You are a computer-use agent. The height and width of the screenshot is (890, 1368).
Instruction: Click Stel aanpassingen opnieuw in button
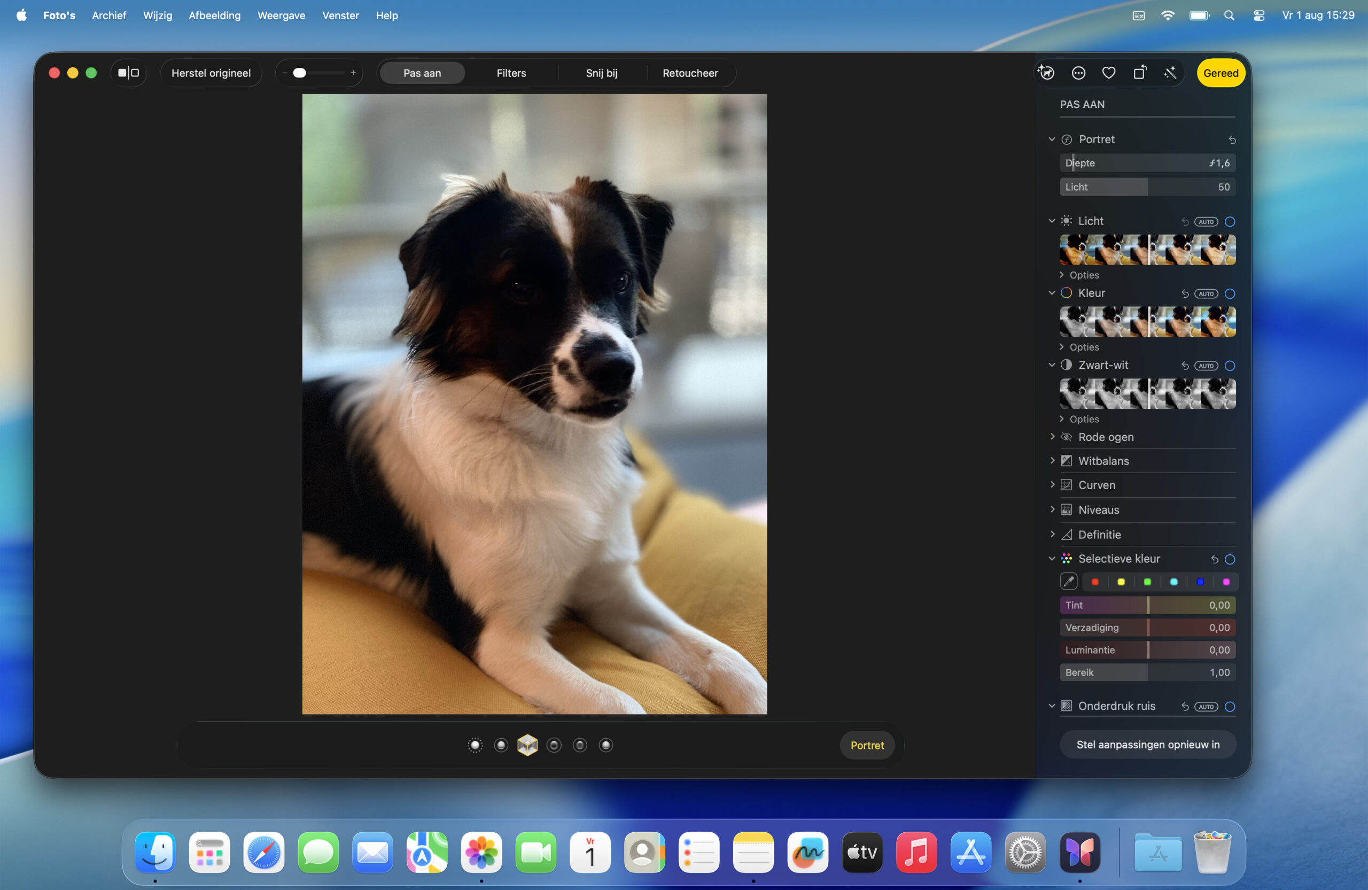[1147, 745]
